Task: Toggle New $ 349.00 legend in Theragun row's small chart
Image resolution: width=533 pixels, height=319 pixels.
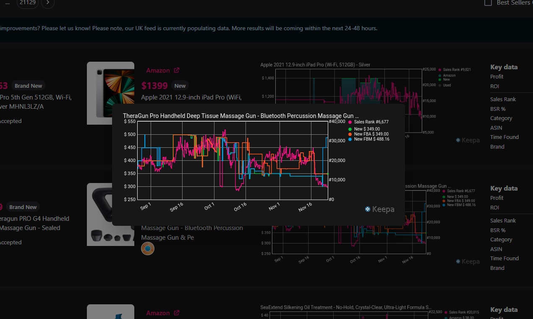Action: 455,196
